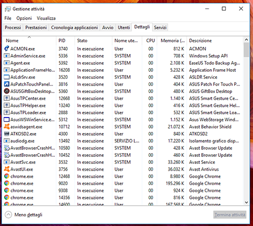Select Chrome icon for PID 12468

(x=6, y=177)
